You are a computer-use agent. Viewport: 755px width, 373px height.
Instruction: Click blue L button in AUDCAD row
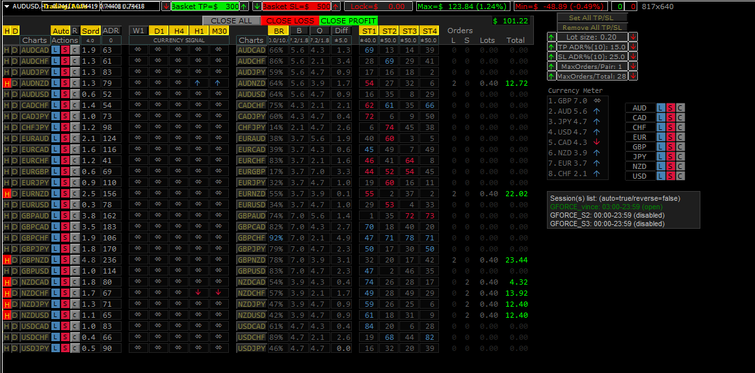pos(55,50)
